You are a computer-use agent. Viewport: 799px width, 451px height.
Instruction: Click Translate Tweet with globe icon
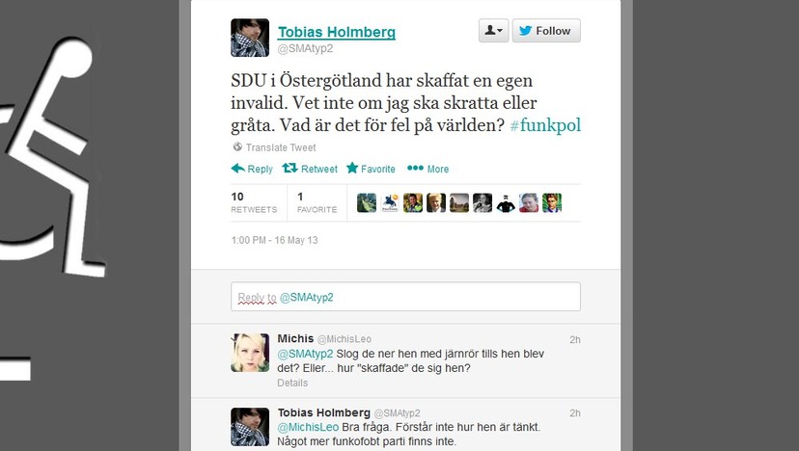pos(274,147)
